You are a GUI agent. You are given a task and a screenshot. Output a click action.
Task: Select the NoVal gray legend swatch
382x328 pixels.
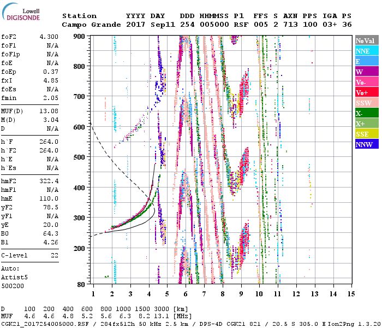click(367, 40)
